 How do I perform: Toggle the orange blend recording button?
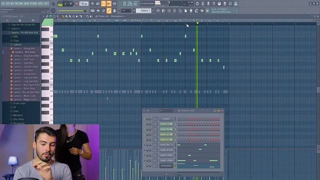click(109, 3)
